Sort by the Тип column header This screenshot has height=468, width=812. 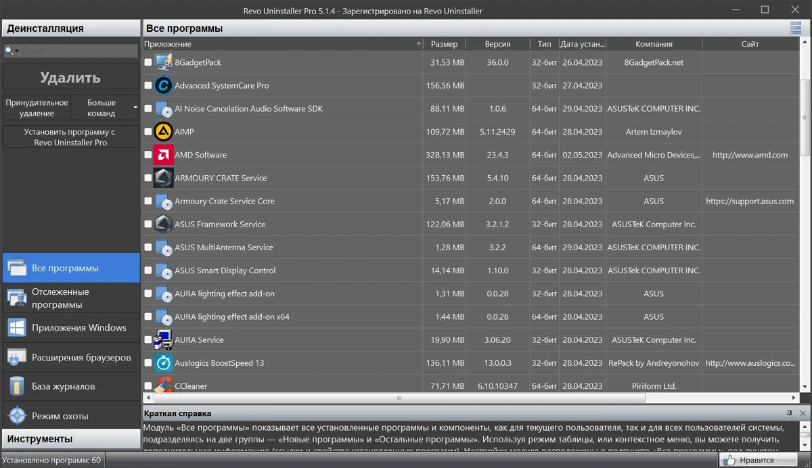tap(544, 44)
